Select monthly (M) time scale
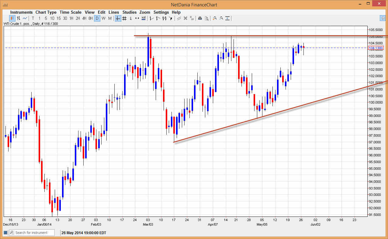Viewport: 388px width, 239px height. point(110,18)
